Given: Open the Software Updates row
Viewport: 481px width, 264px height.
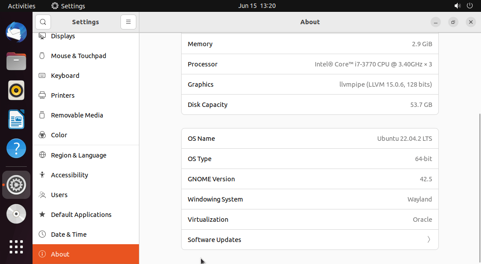Looking at the screenshot, I should tap(310, 239).
